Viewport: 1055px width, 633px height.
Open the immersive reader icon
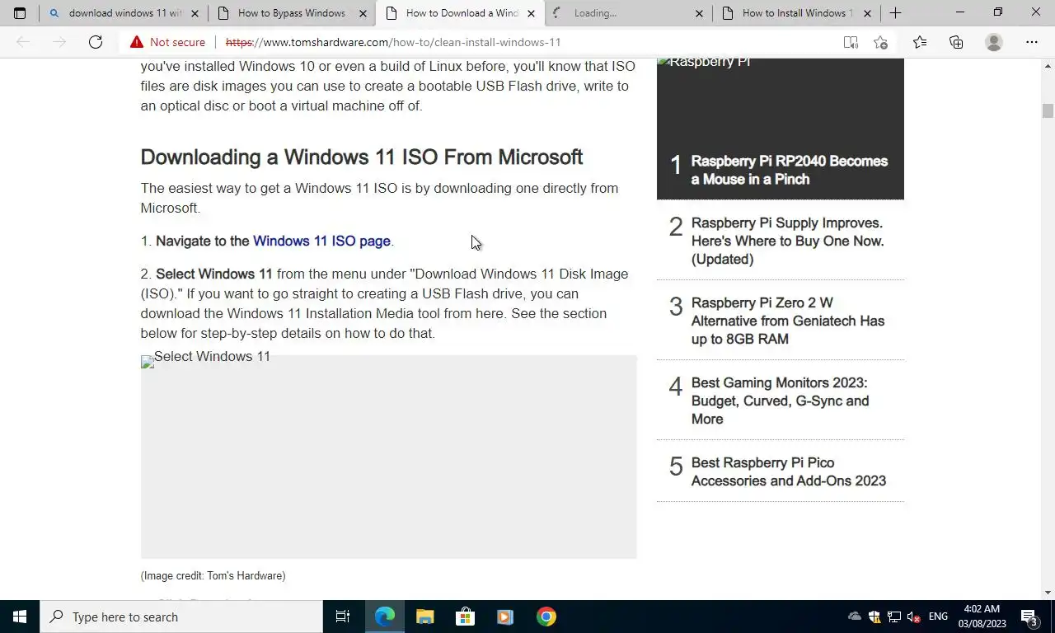851,42
